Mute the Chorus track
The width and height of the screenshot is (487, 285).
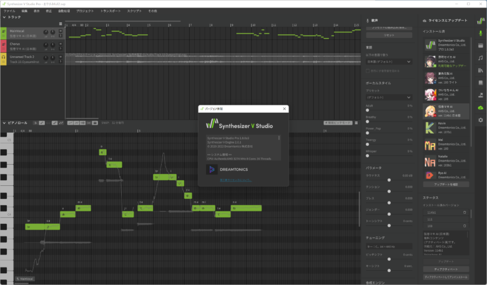tap(61, 44)
